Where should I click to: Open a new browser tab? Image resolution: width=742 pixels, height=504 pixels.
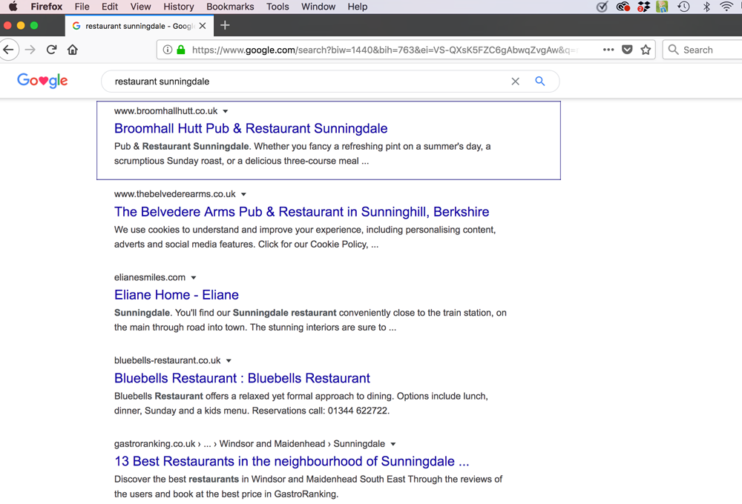tap(226, 25)
